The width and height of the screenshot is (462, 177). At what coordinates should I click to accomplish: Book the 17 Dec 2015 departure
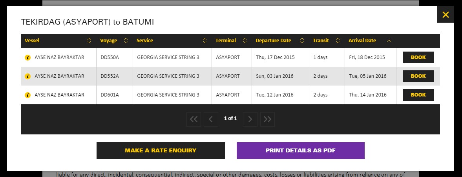coord(418,57)
